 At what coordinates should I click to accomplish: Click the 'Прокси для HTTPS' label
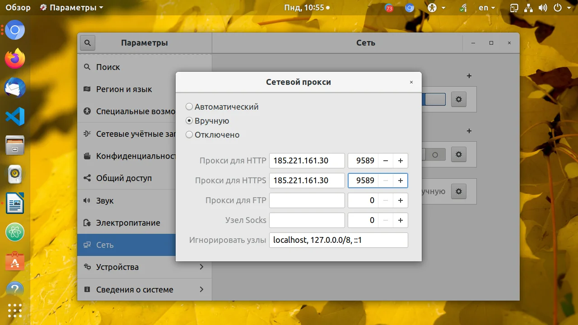pyautogui.click(x=231, y=181)
